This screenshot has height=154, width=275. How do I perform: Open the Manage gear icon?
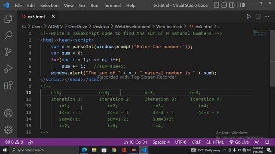[x=8, y=130]
